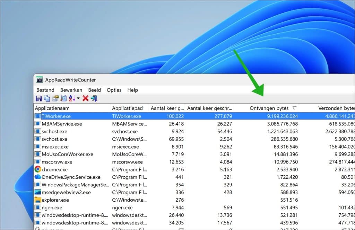Click the path cell C:\Windows\e...
This screenshot has height=230, width=355.
point(129,200)
